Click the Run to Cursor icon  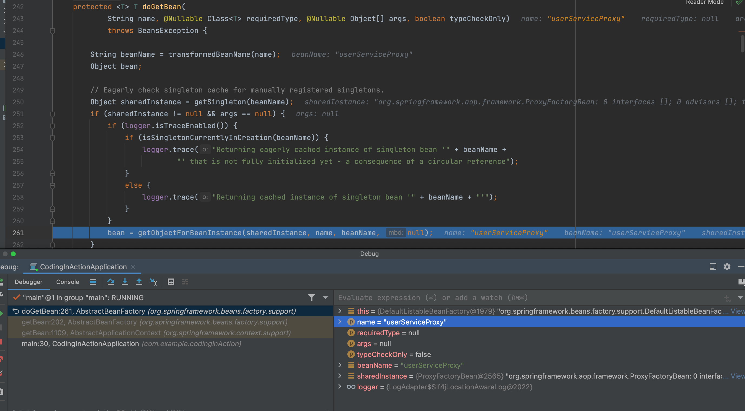click(x=153, y=282)
